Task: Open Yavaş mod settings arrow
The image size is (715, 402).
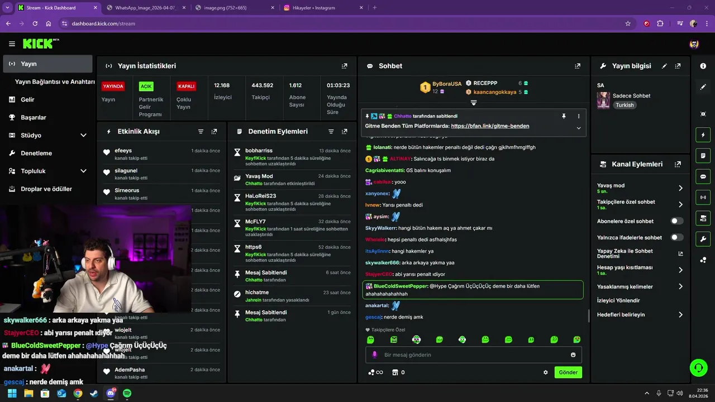Action: 680,188
